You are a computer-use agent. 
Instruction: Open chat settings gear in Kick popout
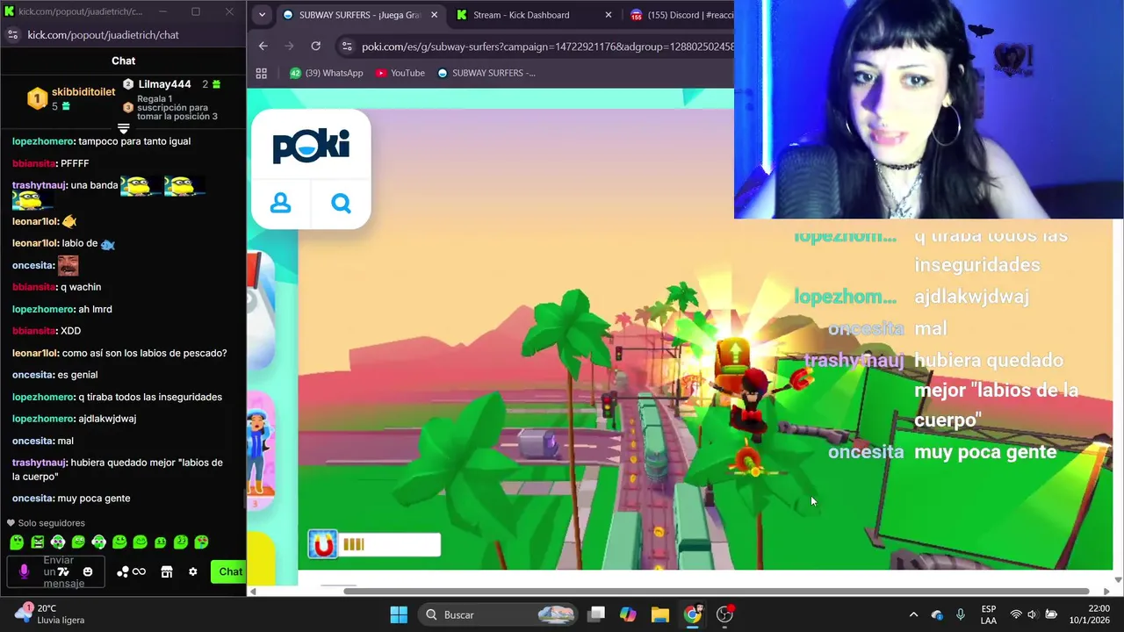click(193, 571)
